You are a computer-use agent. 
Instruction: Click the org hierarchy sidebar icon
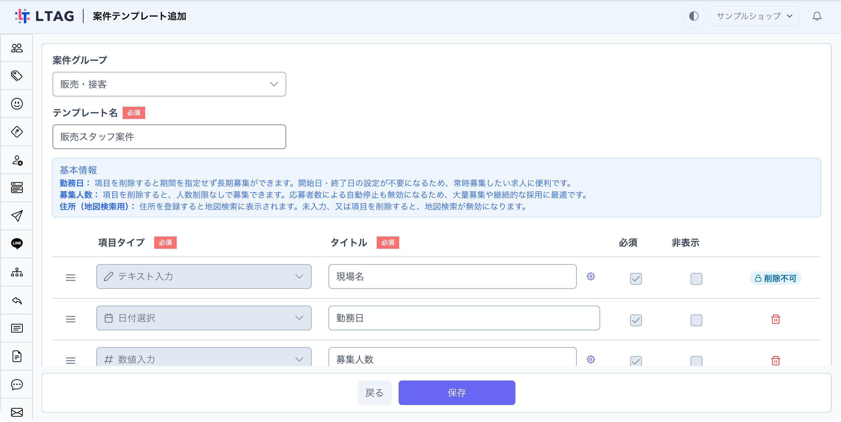click(17, 272)
